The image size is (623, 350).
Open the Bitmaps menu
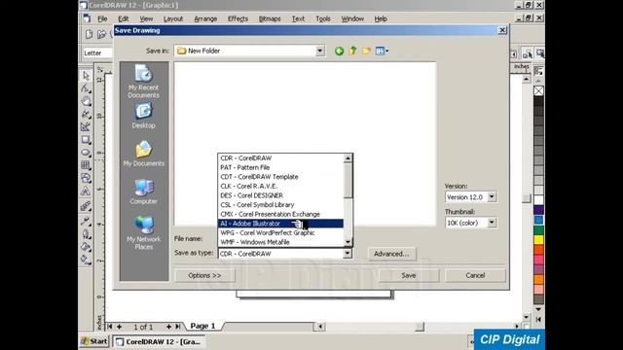(x=270, y=18)
